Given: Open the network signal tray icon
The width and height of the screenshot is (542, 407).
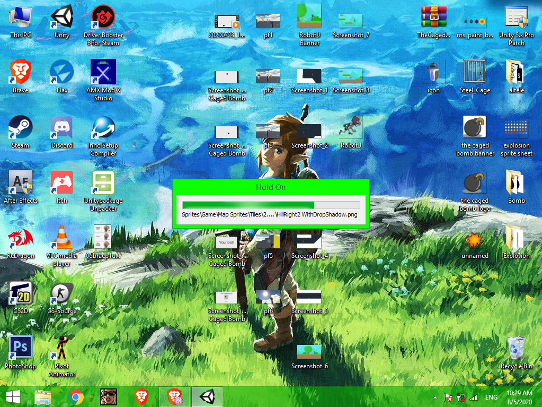Looking at the screenshot, I should (x=474, y=397).
